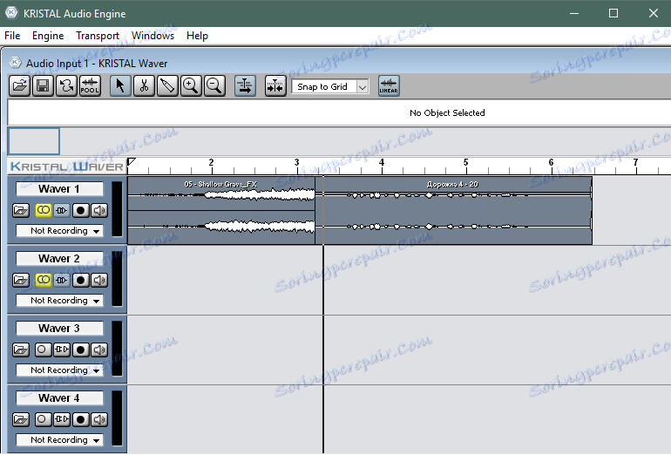Open the audio POOL button
The image size is (671, 455).
pyautogui.click(x=90, y=86)
